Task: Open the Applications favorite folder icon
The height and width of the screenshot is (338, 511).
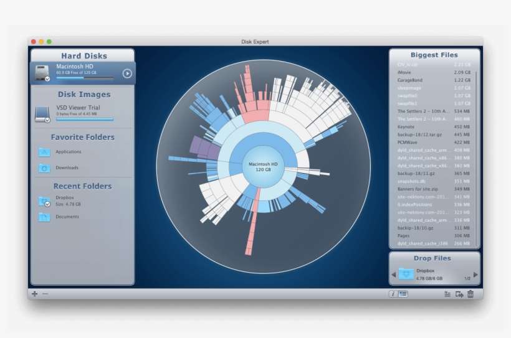Action: 44,152
